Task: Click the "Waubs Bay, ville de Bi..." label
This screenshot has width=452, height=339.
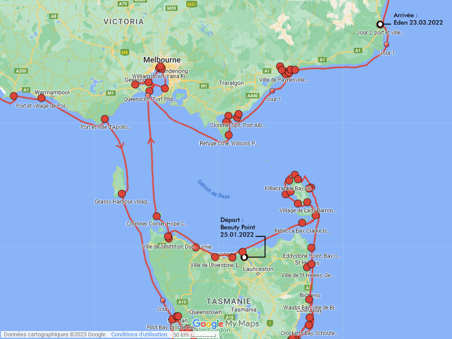Action: [311, 308]
